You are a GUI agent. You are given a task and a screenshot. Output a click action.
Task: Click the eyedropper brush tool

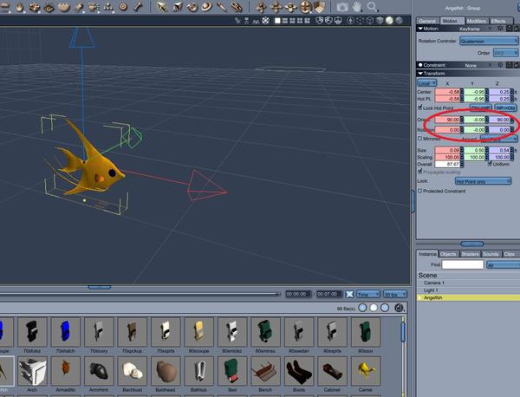221,6
